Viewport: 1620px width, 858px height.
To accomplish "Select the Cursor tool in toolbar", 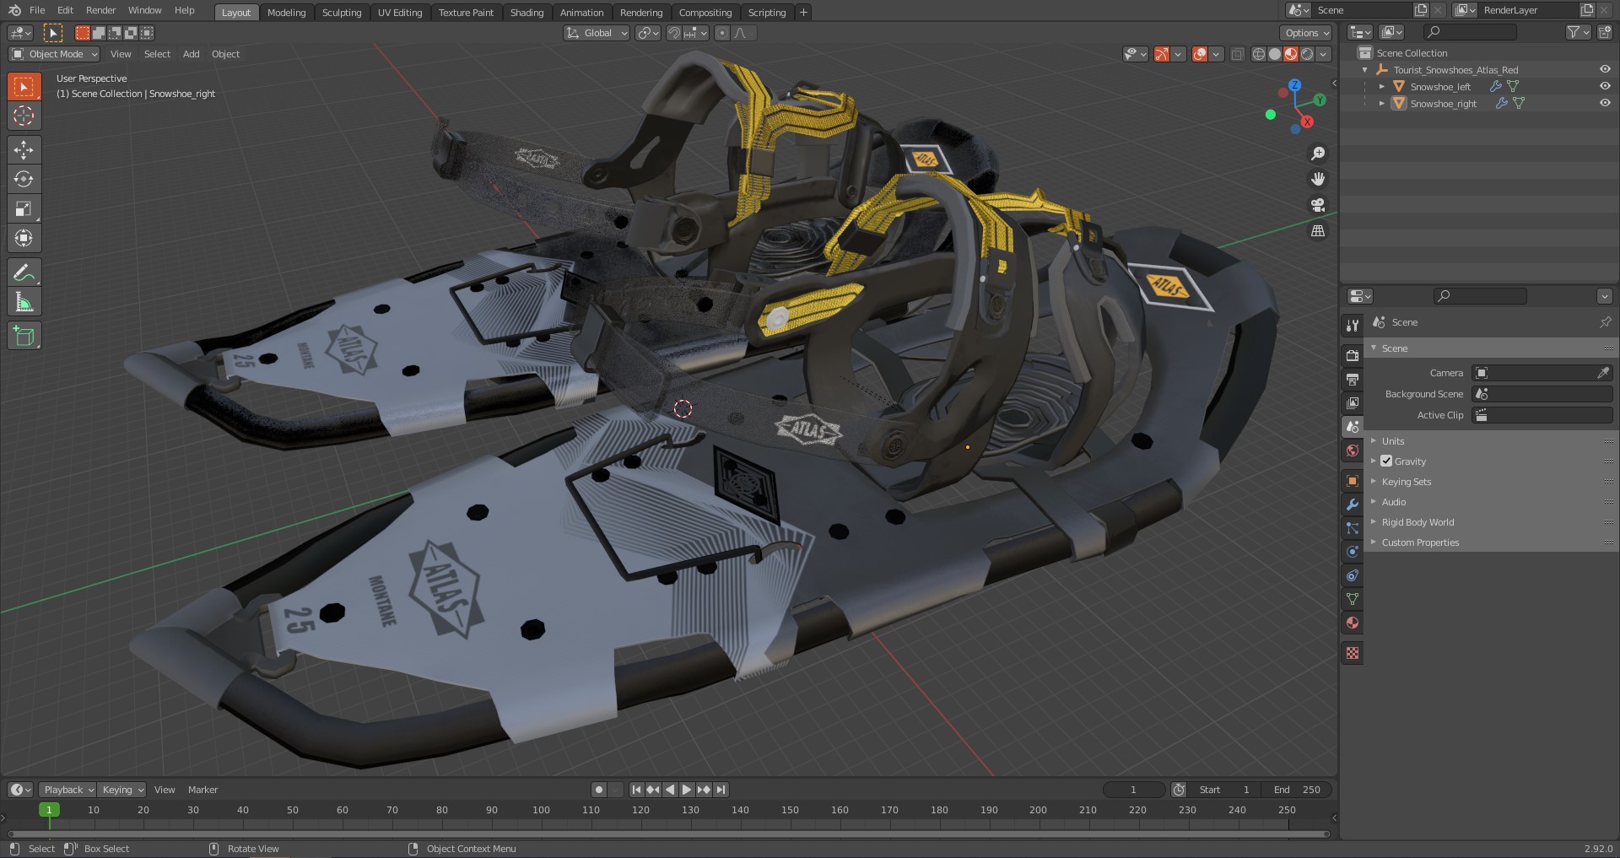I will (24, 116).
